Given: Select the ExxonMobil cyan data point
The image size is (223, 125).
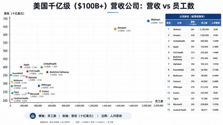Looking at the screenshot, I should [x=11, y=75].
